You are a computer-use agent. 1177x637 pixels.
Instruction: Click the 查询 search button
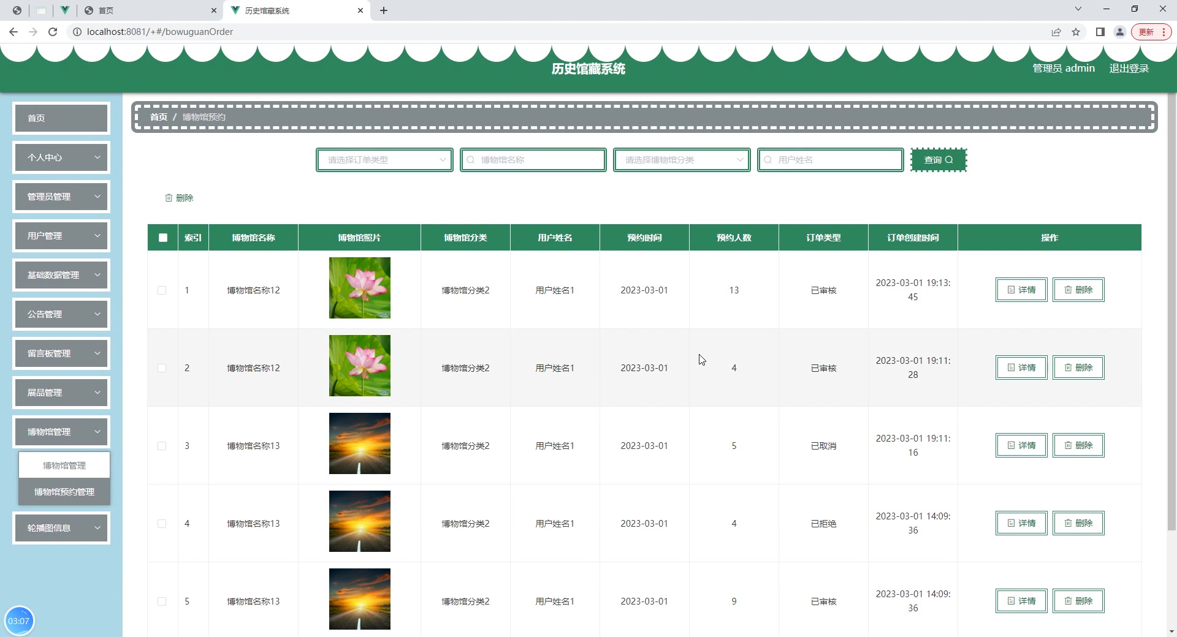point(939,160)
